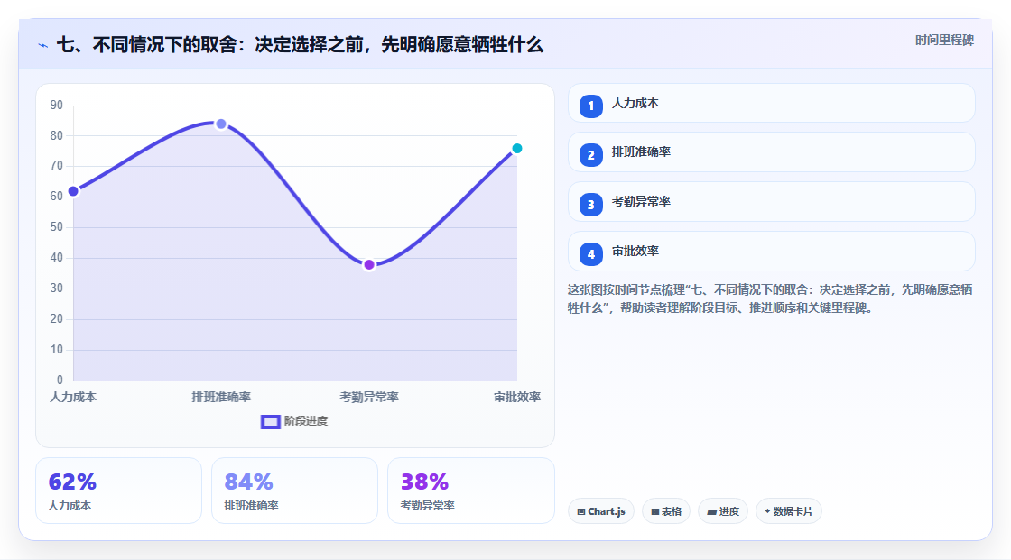The height and width of the screenshot is (560, 1011).
Task: Click numbered badge 2 next to 排班准确率
Action: tap(590, 155)
